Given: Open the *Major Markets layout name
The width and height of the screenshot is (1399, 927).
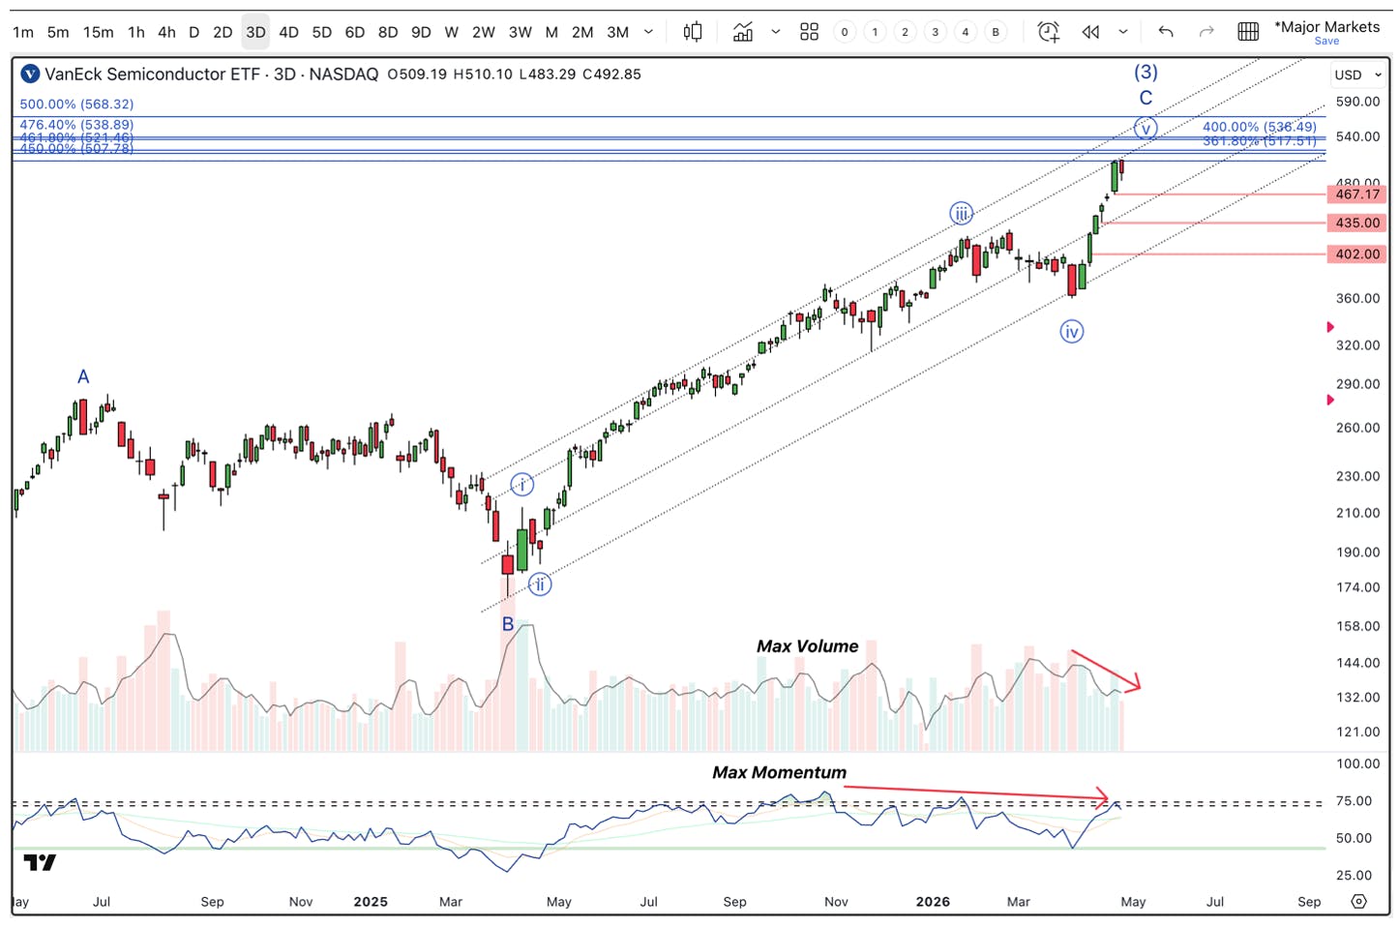Looking at the screenshot, I should tap(1326, 26).
